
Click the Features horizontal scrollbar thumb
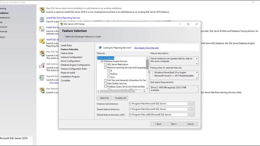[x=117, y=91]
